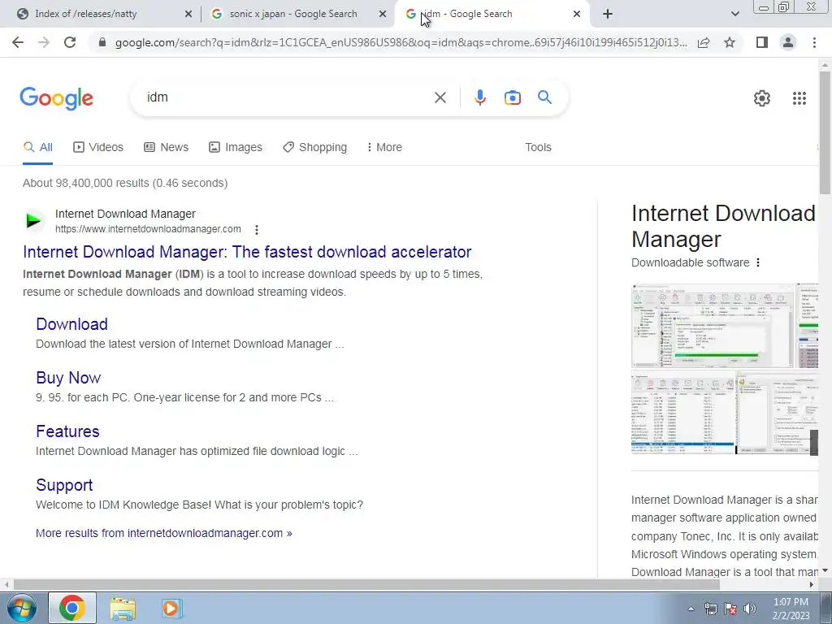Open Windows Explorer from the taskbar
Image resolution: width=832 pixels, height=624 pixels.
coord(123,609)
